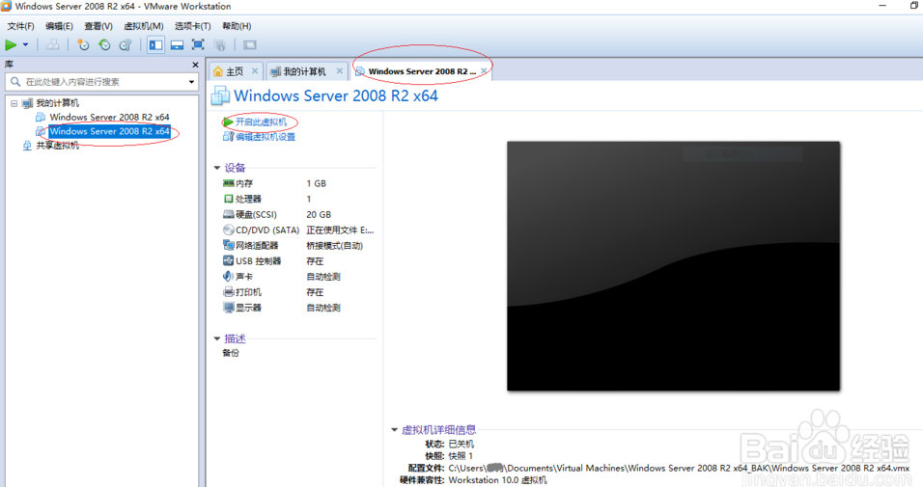This screenshot has height=487, width=923.
Task: Click the send Ctrl+Alt+Del toolbar icon
Action: 52,44
